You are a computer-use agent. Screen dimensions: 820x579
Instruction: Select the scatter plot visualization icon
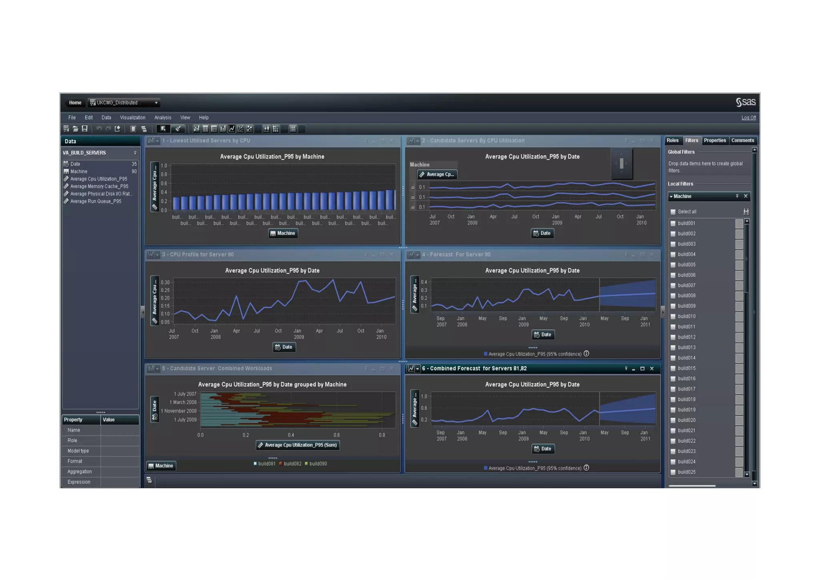tap(241, 129)
